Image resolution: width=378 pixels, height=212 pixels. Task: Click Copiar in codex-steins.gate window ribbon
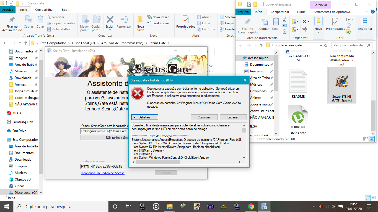[264, 24]
